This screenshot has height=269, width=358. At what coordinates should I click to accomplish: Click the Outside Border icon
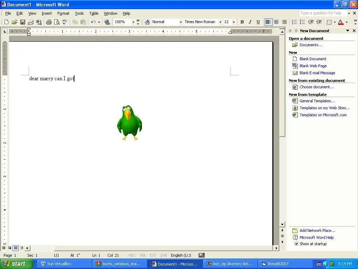(329, 22)
